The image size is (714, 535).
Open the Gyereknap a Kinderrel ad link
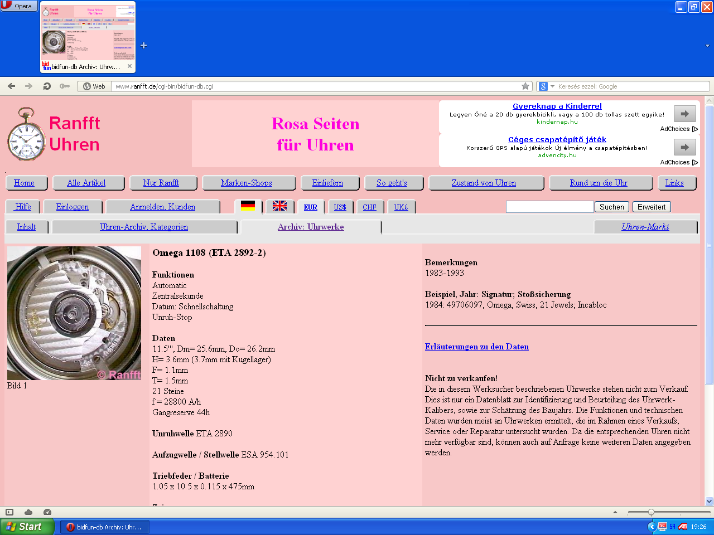[x=557, y=106]
